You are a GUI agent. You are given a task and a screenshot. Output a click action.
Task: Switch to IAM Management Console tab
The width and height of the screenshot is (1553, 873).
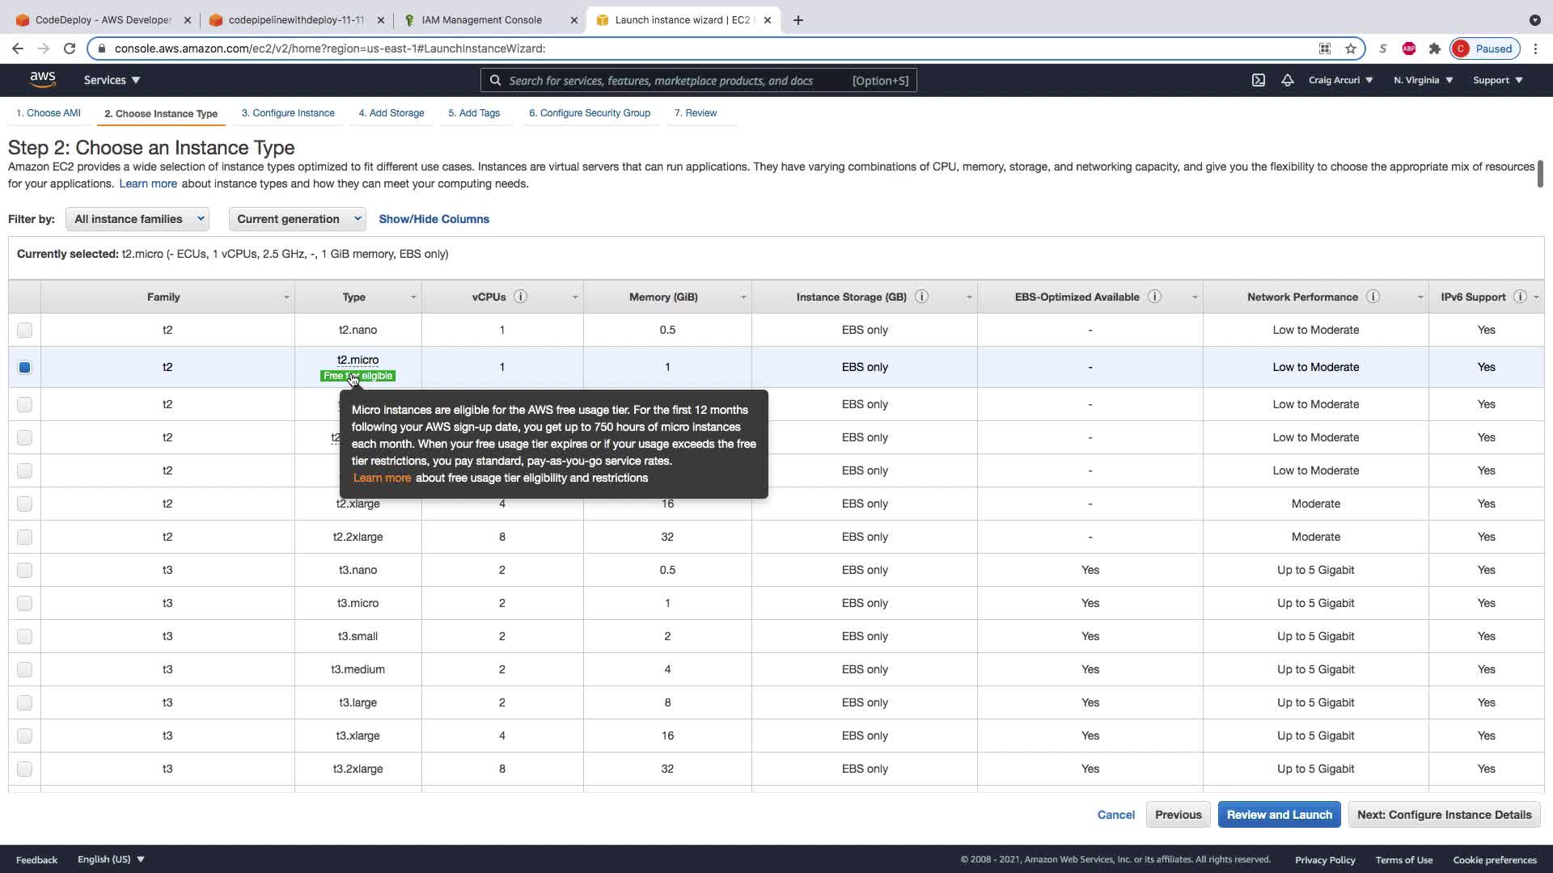[x=482, y=20]
